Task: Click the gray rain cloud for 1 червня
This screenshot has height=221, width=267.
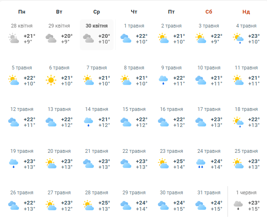Action: point(238,205)
